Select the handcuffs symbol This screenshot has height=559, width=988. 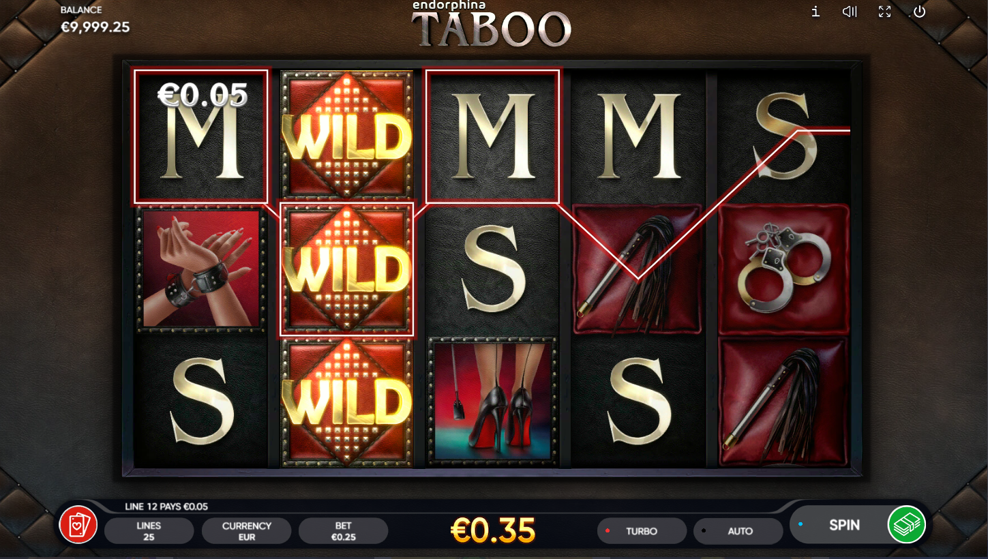point(783,269)
